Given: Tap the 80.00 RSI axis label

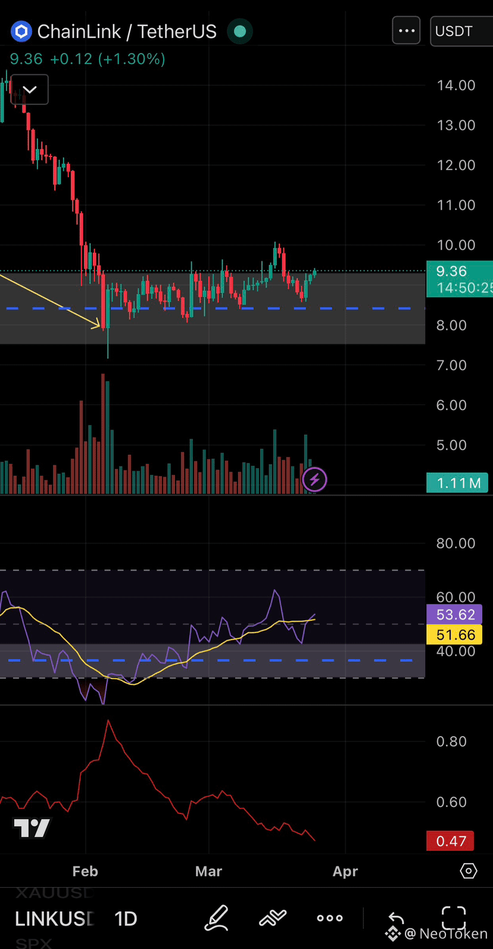Looking at the screenshot, I should [456, 543].
